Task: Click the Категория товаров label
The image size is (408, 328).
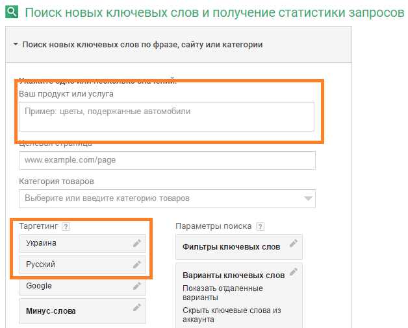Action: 57,182
